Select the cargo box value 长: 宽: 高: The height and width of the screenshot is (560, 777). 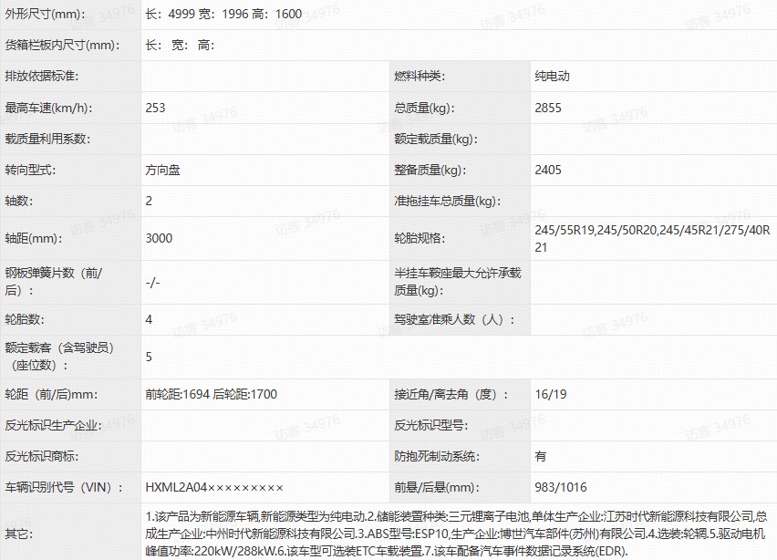180,45
